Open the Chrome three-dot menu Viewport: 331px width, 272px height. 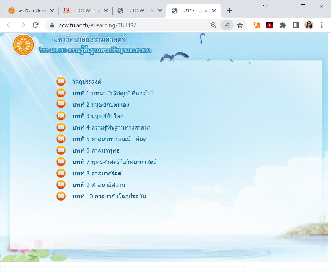(322, 25)
